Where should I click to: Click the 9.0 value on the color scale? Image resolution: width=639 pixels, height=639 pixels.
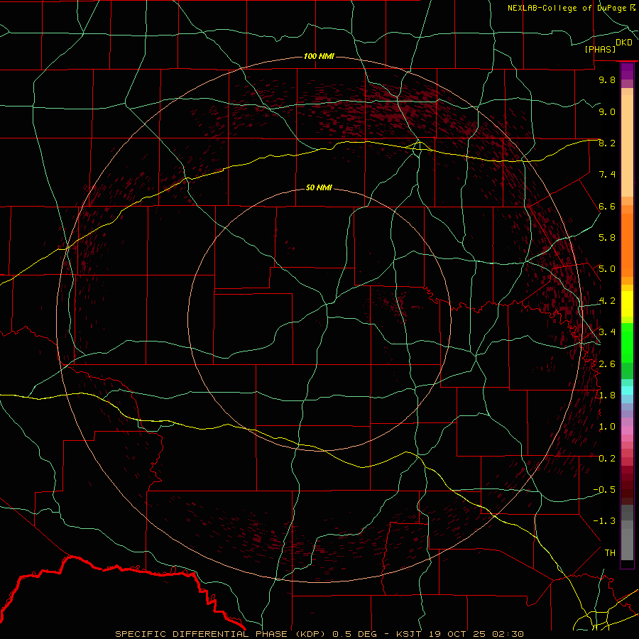607,111
